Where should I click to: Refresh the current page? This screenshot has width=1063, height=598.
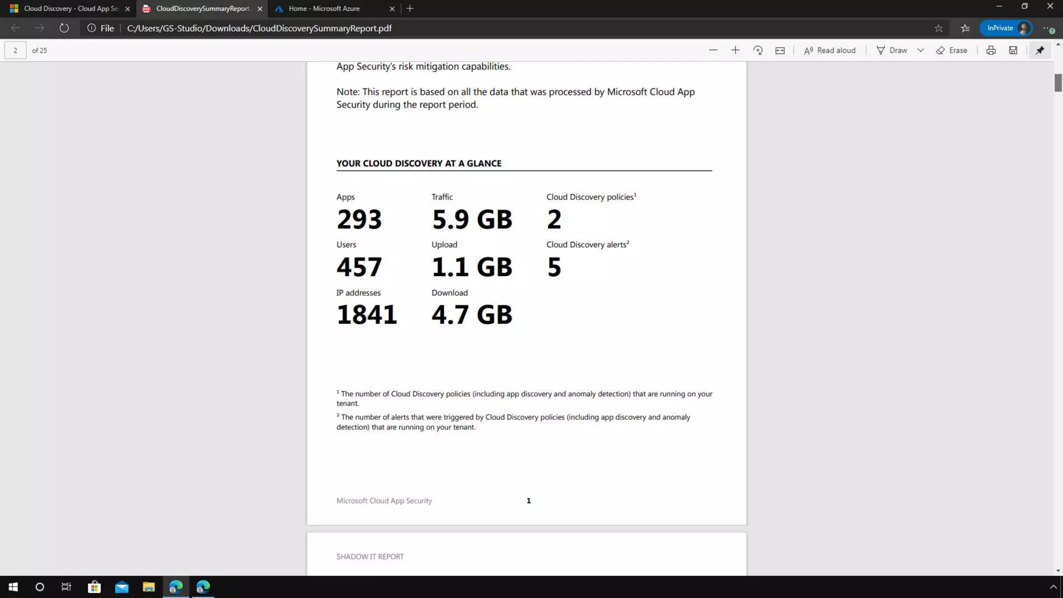(x=64, y=28)
